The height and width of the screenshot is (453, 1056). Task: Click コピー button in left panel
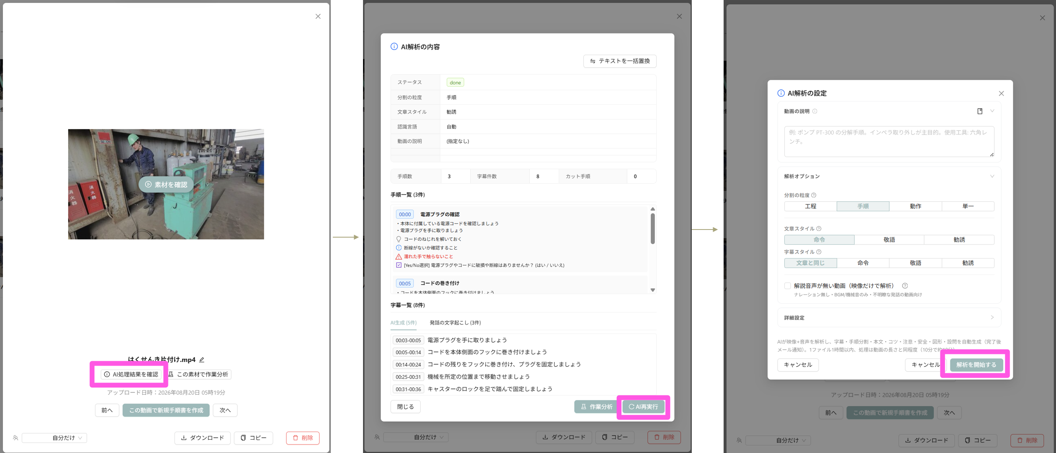[x=253, y=438]
